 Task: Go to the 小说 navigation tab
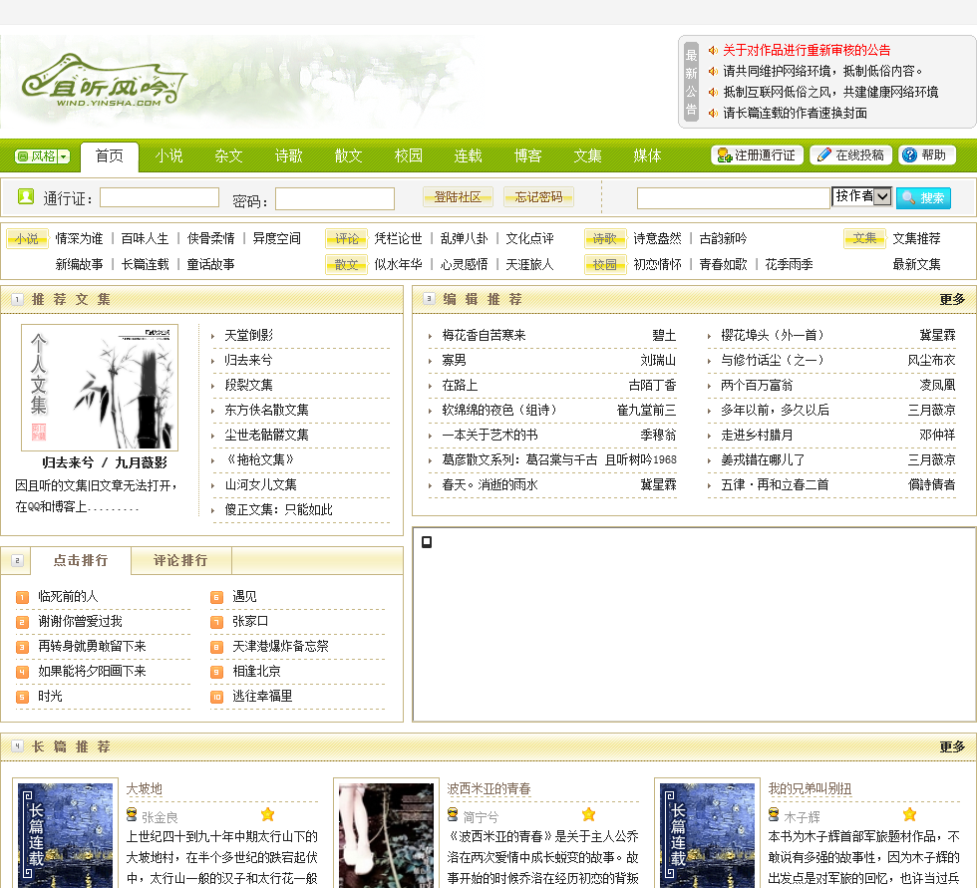point(168,155)
